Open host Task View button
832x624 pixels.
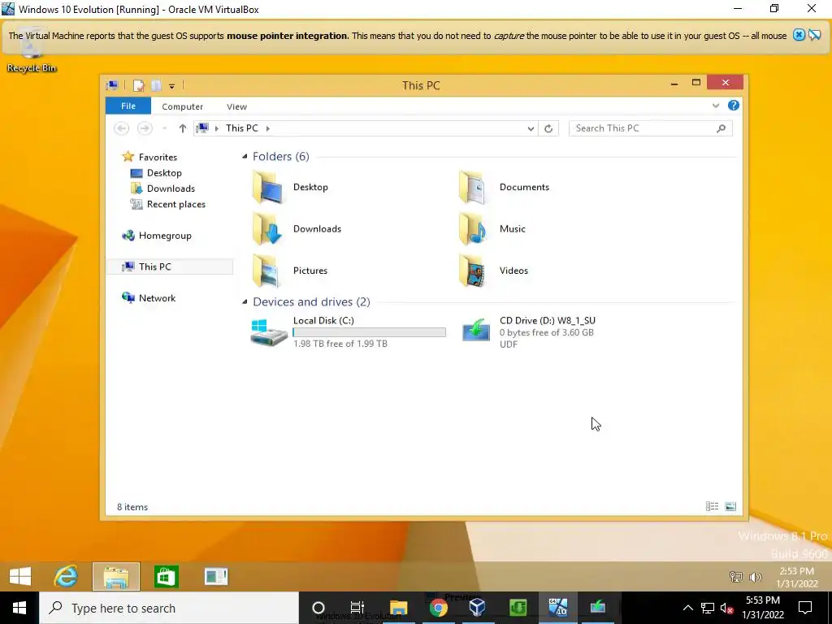click(x=357, y=608)
